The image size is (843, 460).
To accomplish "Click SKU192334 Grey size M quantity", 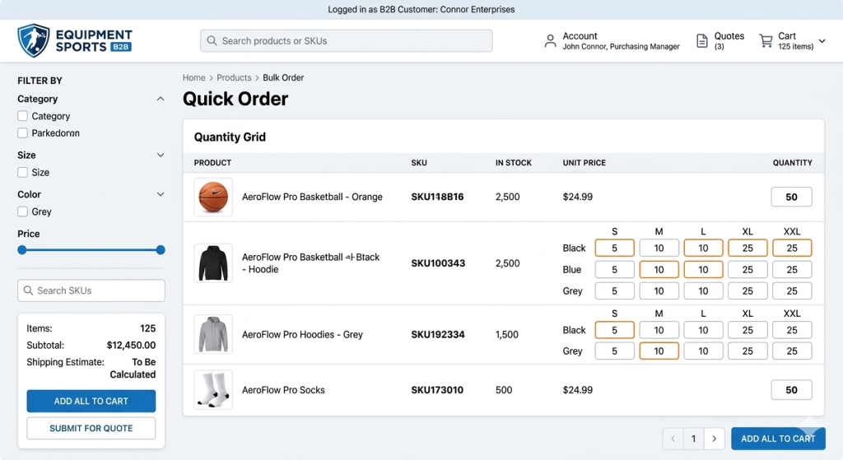I will coord(659,351).
